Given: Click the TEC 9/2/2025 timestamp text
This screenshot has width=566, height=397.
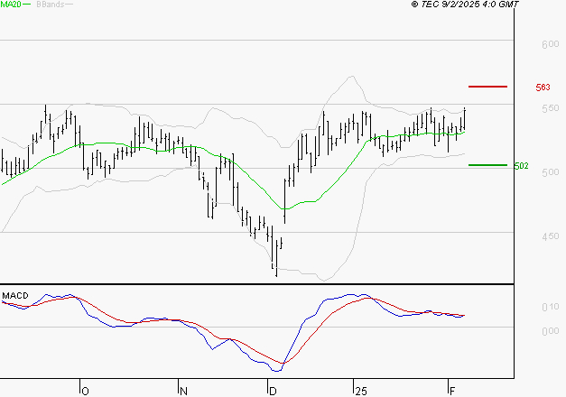Looking at the screenshot, I should (x=465, y=5).
